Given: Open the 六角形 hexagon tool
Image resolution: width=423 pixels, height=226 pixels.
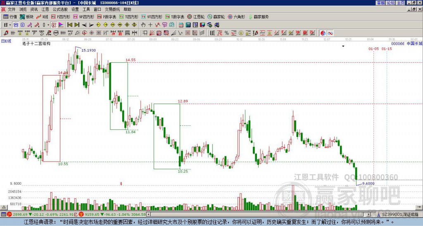Looking at the screenshot, I should [236, 16].
